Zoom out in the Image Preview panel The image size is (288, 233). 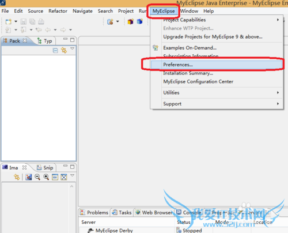[x=37, y=177]
